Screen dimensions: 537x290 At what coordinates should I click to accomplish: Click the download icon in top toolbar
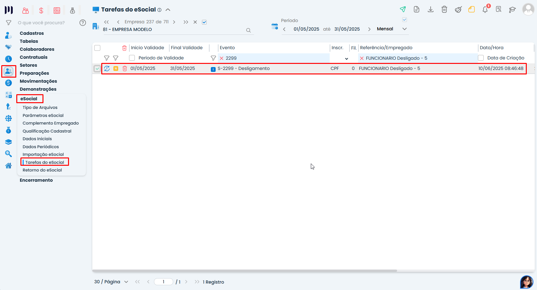coord(431,9)
